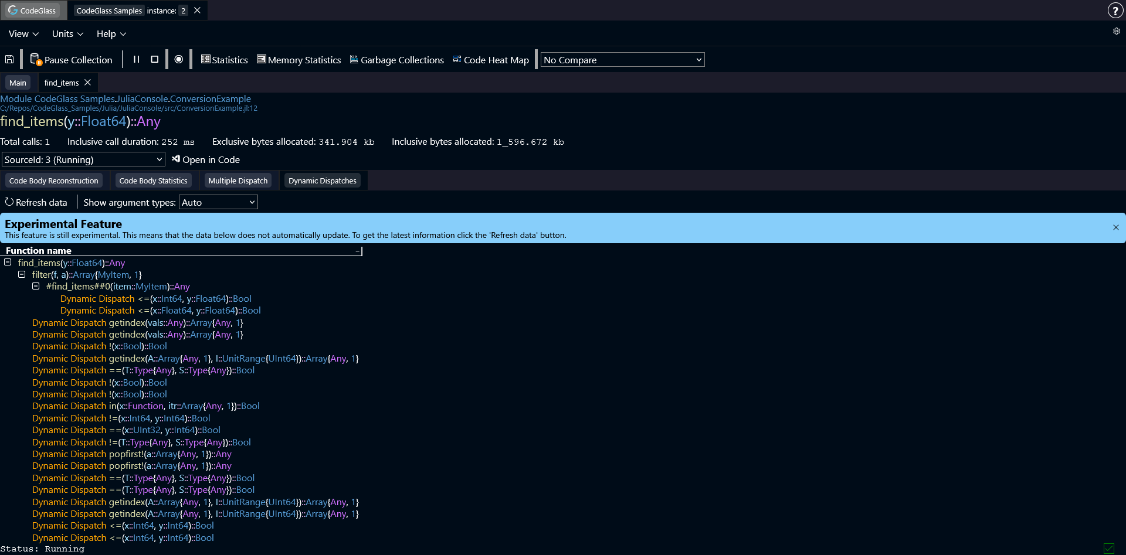Open the Units menu
This screenshot has height=555, width=1126.
point(67,34)
